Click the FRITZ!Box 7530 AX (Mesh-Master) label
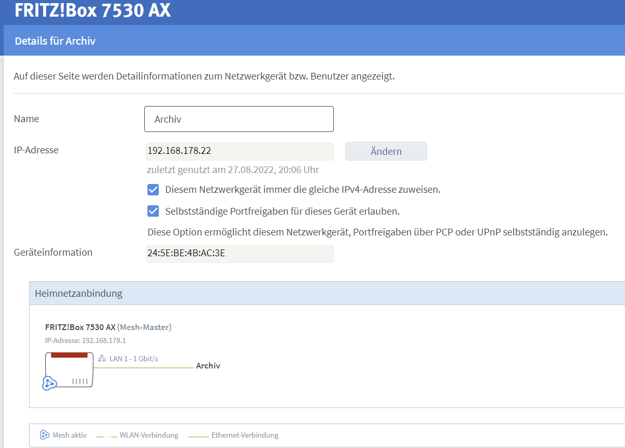 108,327
